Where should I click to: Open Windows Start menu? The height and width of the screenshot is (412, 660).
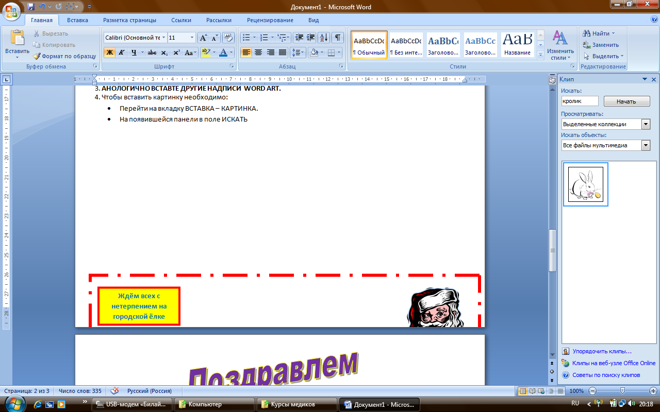pyautogui.click(x=15, y=403)
